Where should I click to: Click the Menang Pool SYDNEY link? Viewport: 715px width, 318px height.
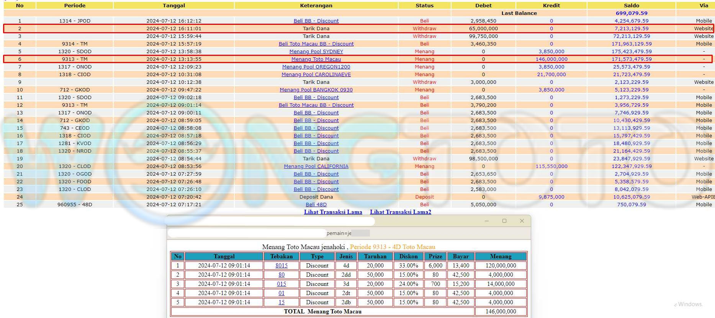[x=316, y=51]
